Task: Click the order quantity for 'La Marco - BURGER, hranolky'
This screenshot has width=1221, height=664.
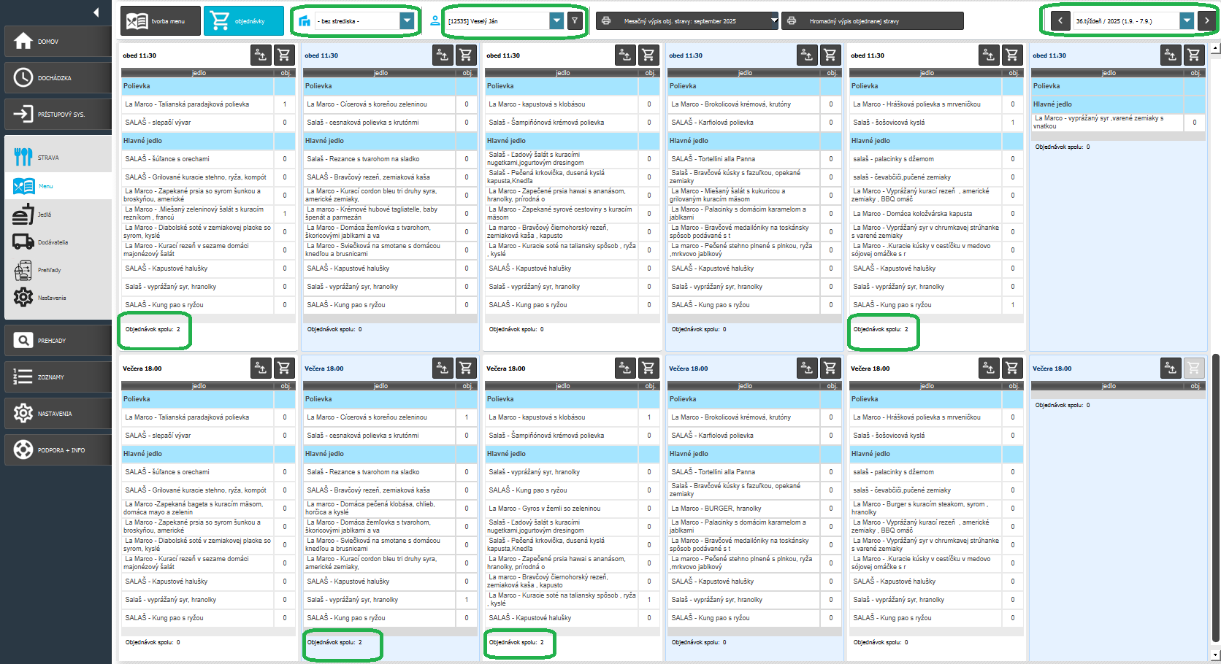Action: 830,509
